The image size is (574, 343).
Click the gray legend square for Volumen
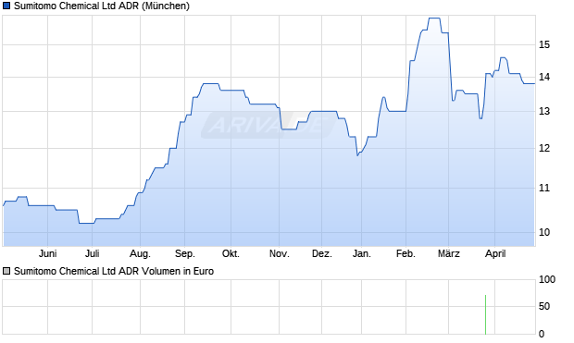point(6,271)
